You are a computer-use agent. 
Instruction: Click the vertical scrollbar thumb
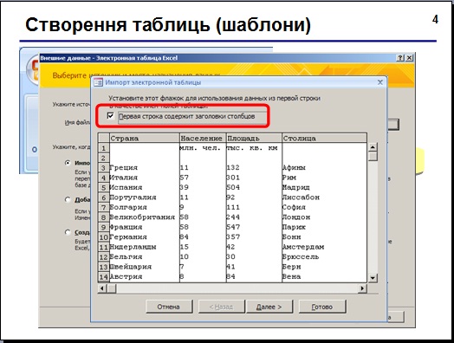tap(373, 156)
